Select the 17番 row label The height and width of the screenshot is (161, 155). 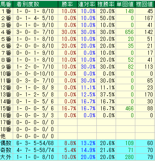tap(6, 122)
